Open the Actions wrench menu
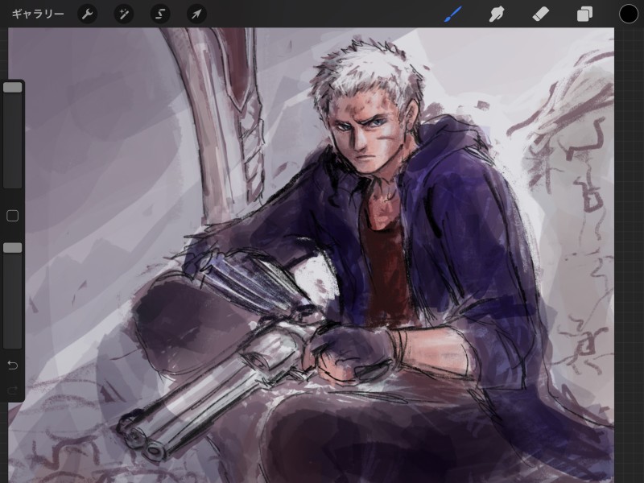 tap(88, 14)
